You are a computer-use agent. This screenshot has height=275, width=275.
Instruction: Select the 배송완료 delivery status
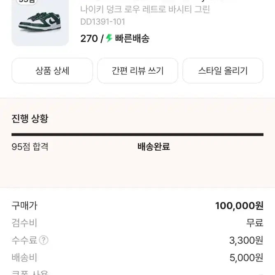(154, 147)
